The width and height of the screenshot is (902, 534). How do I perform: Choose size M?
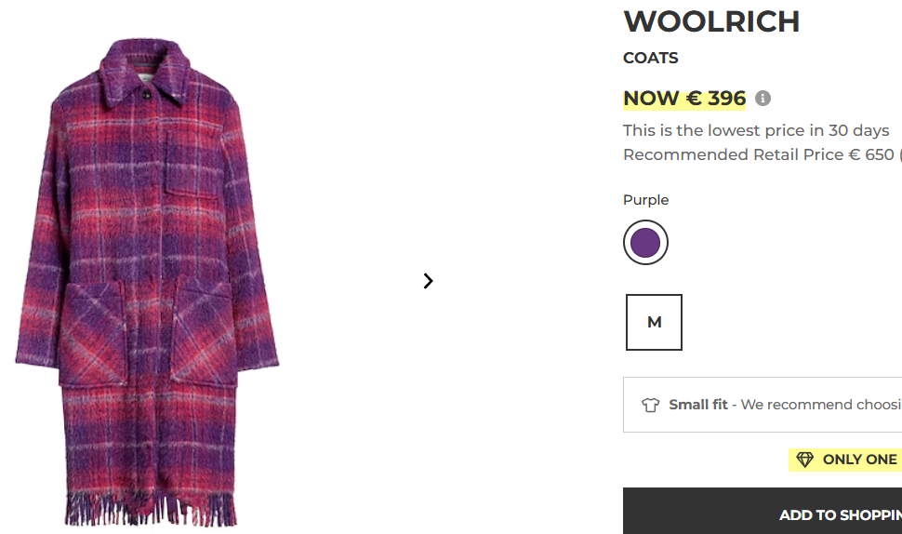[x=654, y=322]
